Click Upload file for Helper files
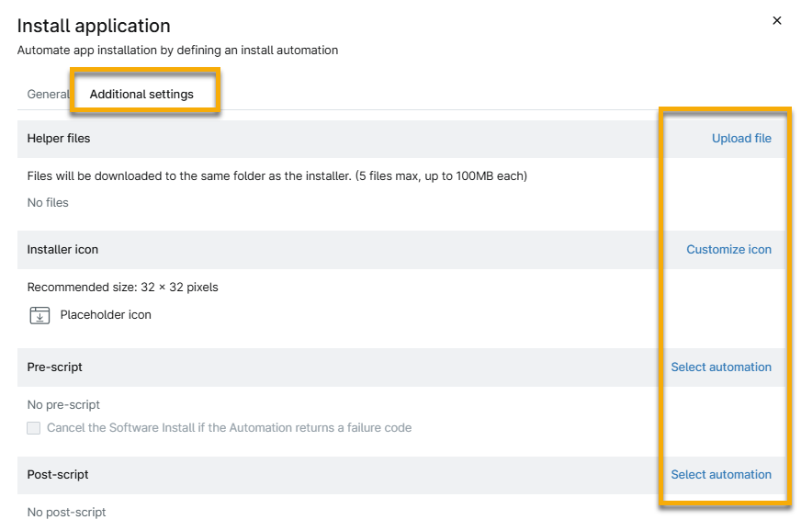The image size is (801, 531). (x=741, y=138)
